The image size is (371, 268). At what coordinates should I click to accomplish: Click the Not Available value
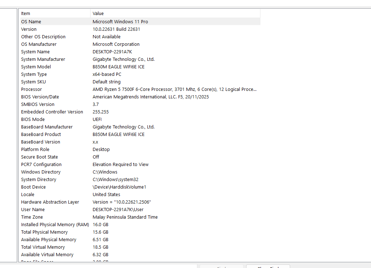(x=107, y=36)
